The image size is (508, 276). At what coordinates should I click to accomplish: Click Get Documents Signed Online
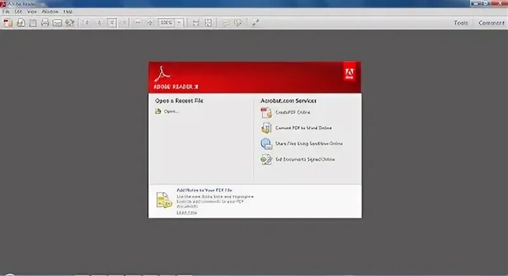(x=305, y=159)
